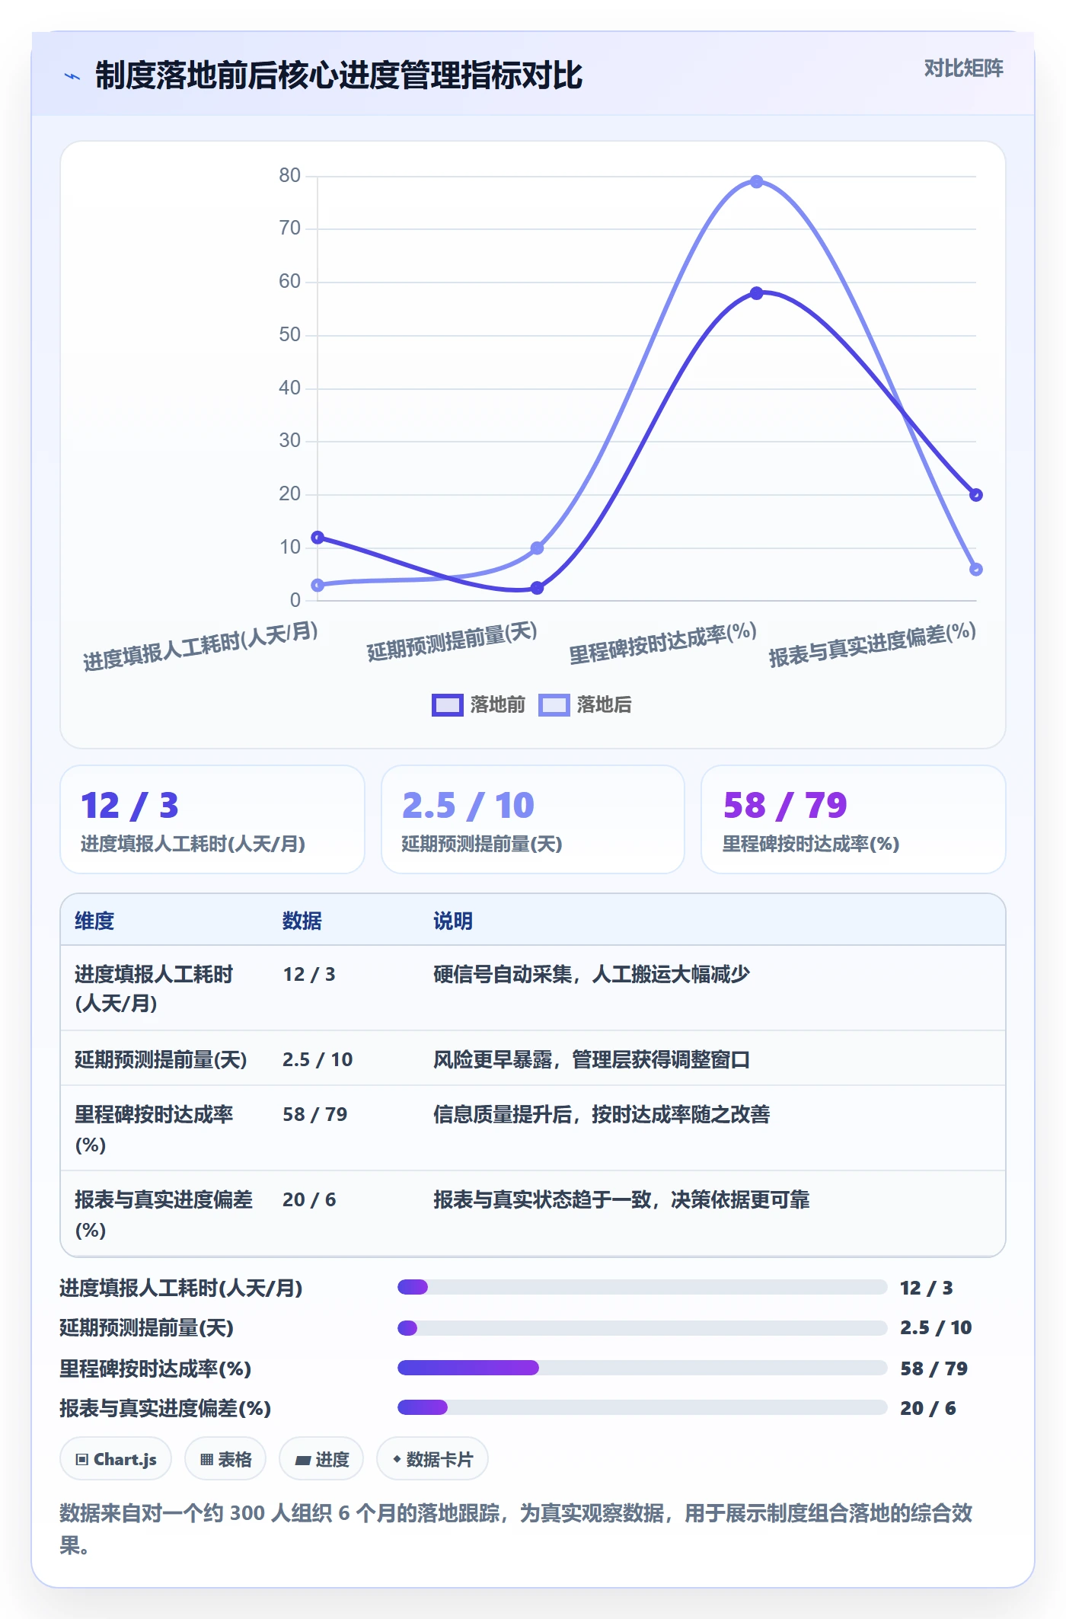1066x1619 pixels.
Task: Click the 58 / 79 stat card
Action: point(854,819)
